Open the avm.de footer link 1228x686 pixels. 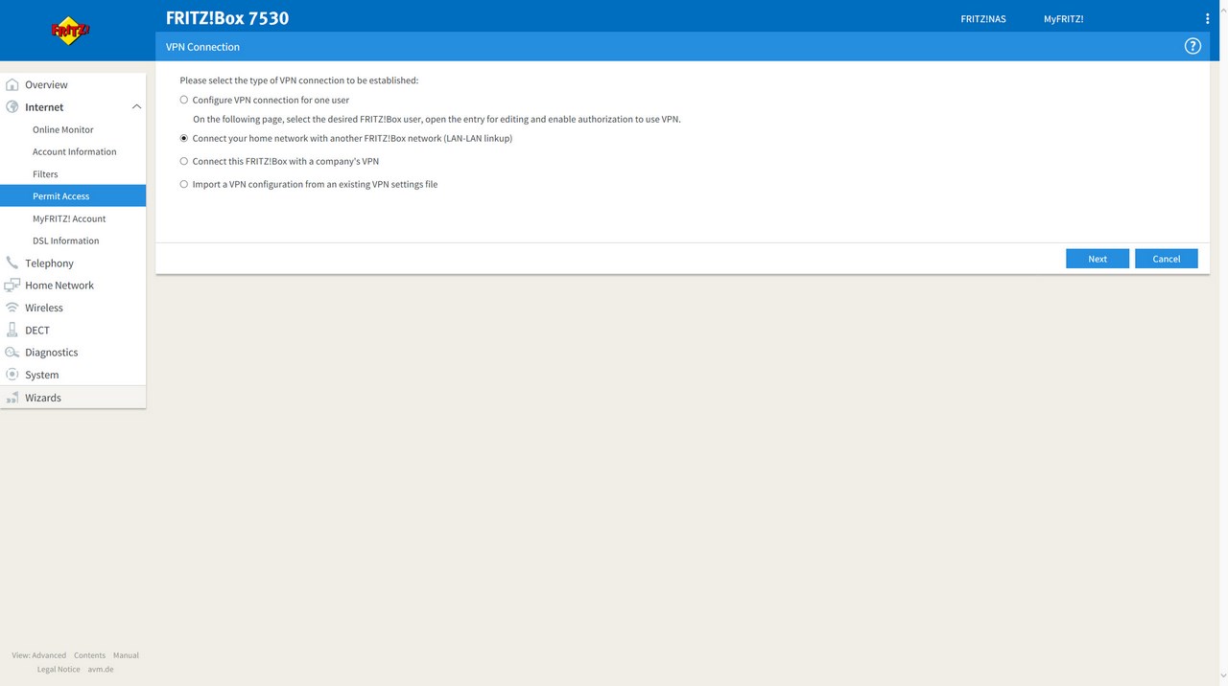point(101,669)
